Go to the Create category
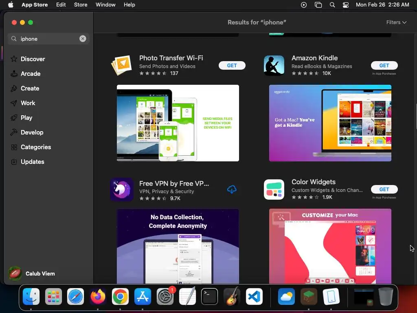 tap(25, 88)
